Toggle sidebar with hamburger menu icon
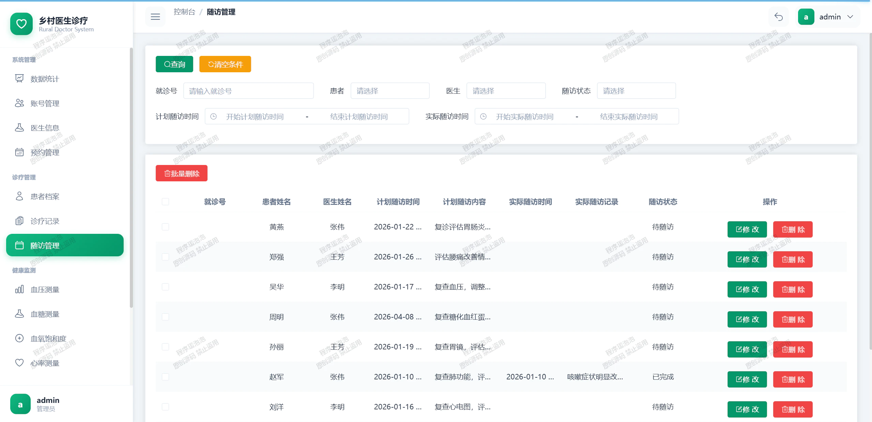This screenshot has height=422, width=872. point(155,17)
